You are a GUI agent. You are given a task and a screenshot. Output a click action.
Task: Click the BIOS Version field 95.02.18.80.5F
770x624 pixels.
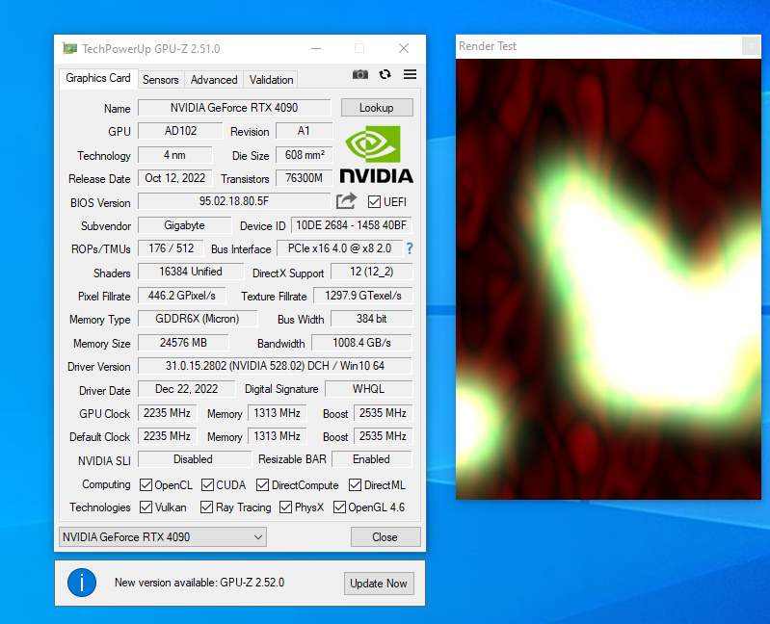[x=234, y=201]
